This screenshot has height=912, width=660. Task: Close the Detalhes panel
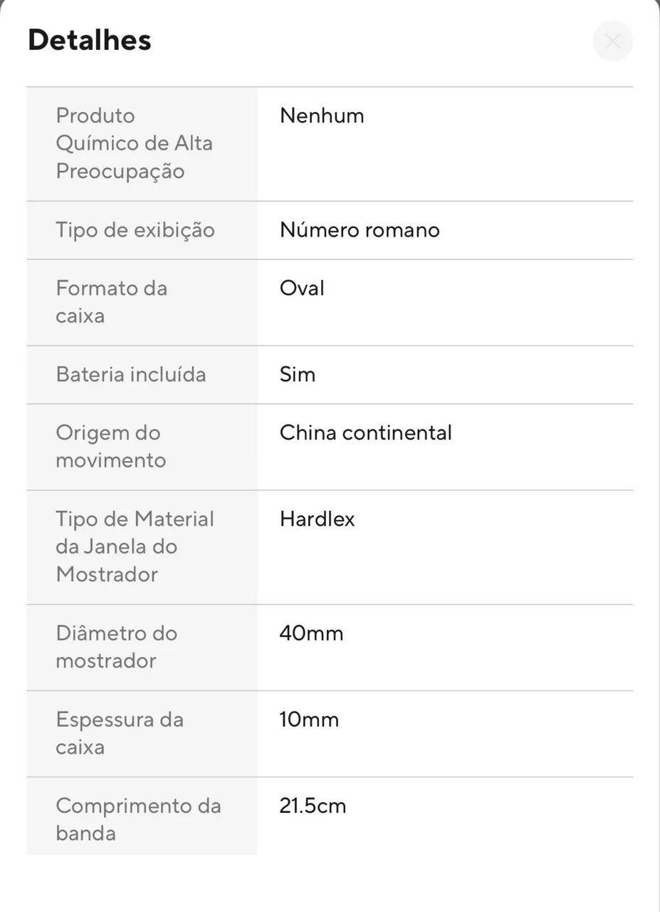click(x=612, y=41)
